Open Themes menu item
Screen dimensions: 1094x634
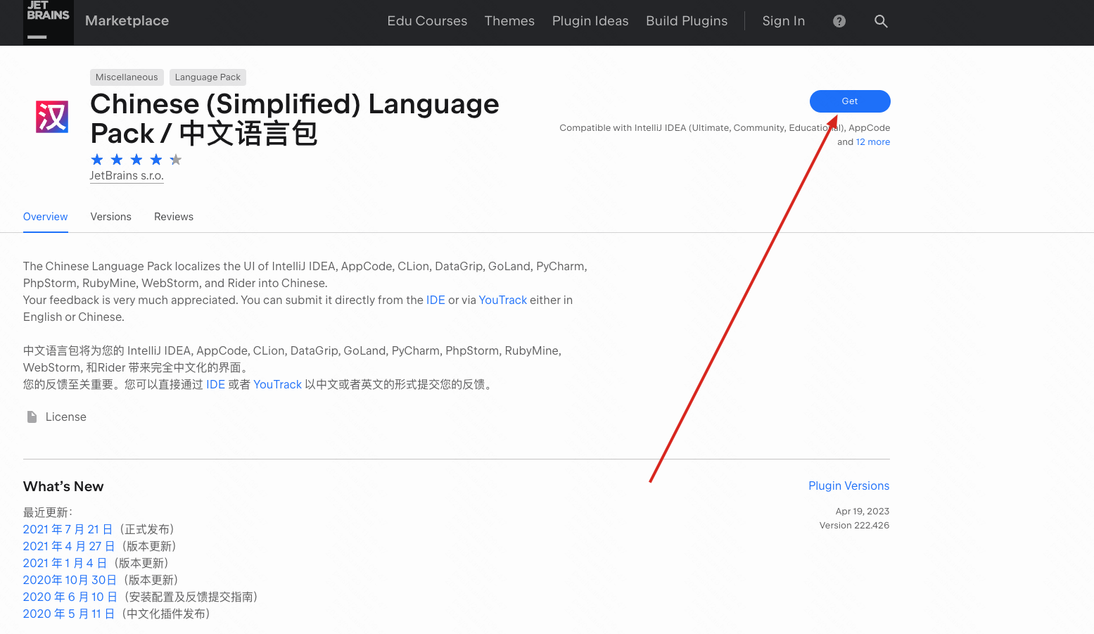coord(509,21)
